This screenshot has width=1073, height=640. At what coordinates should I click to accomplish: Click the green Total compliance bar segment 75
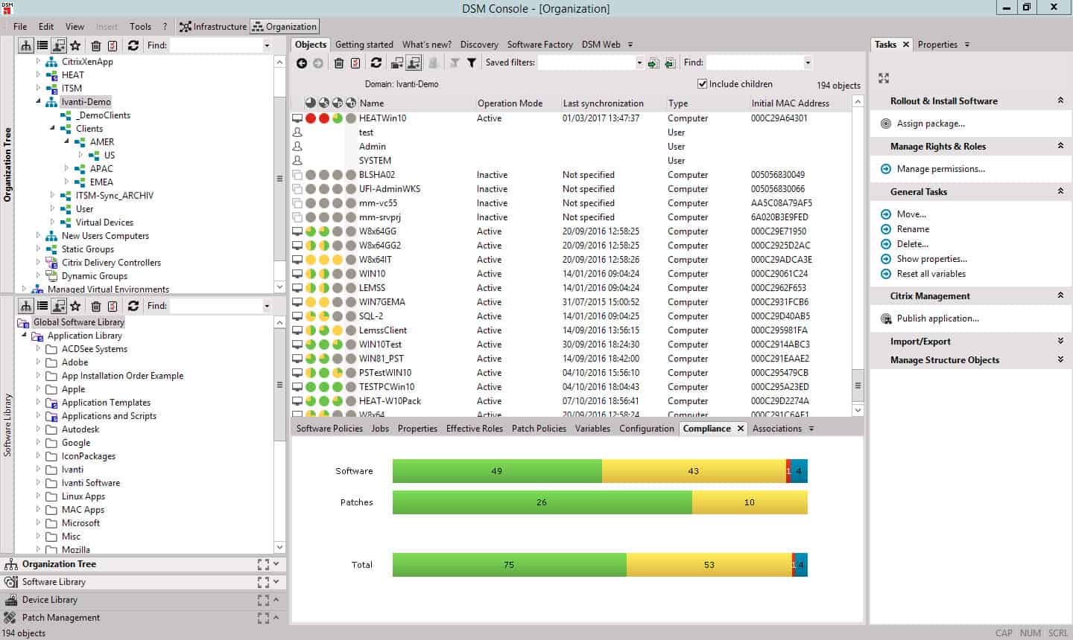[x=509, y=565]
